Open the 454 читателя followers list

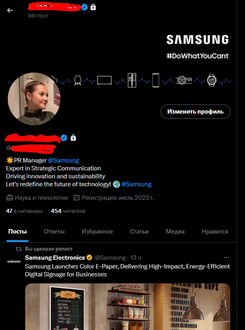click(68, 211)
